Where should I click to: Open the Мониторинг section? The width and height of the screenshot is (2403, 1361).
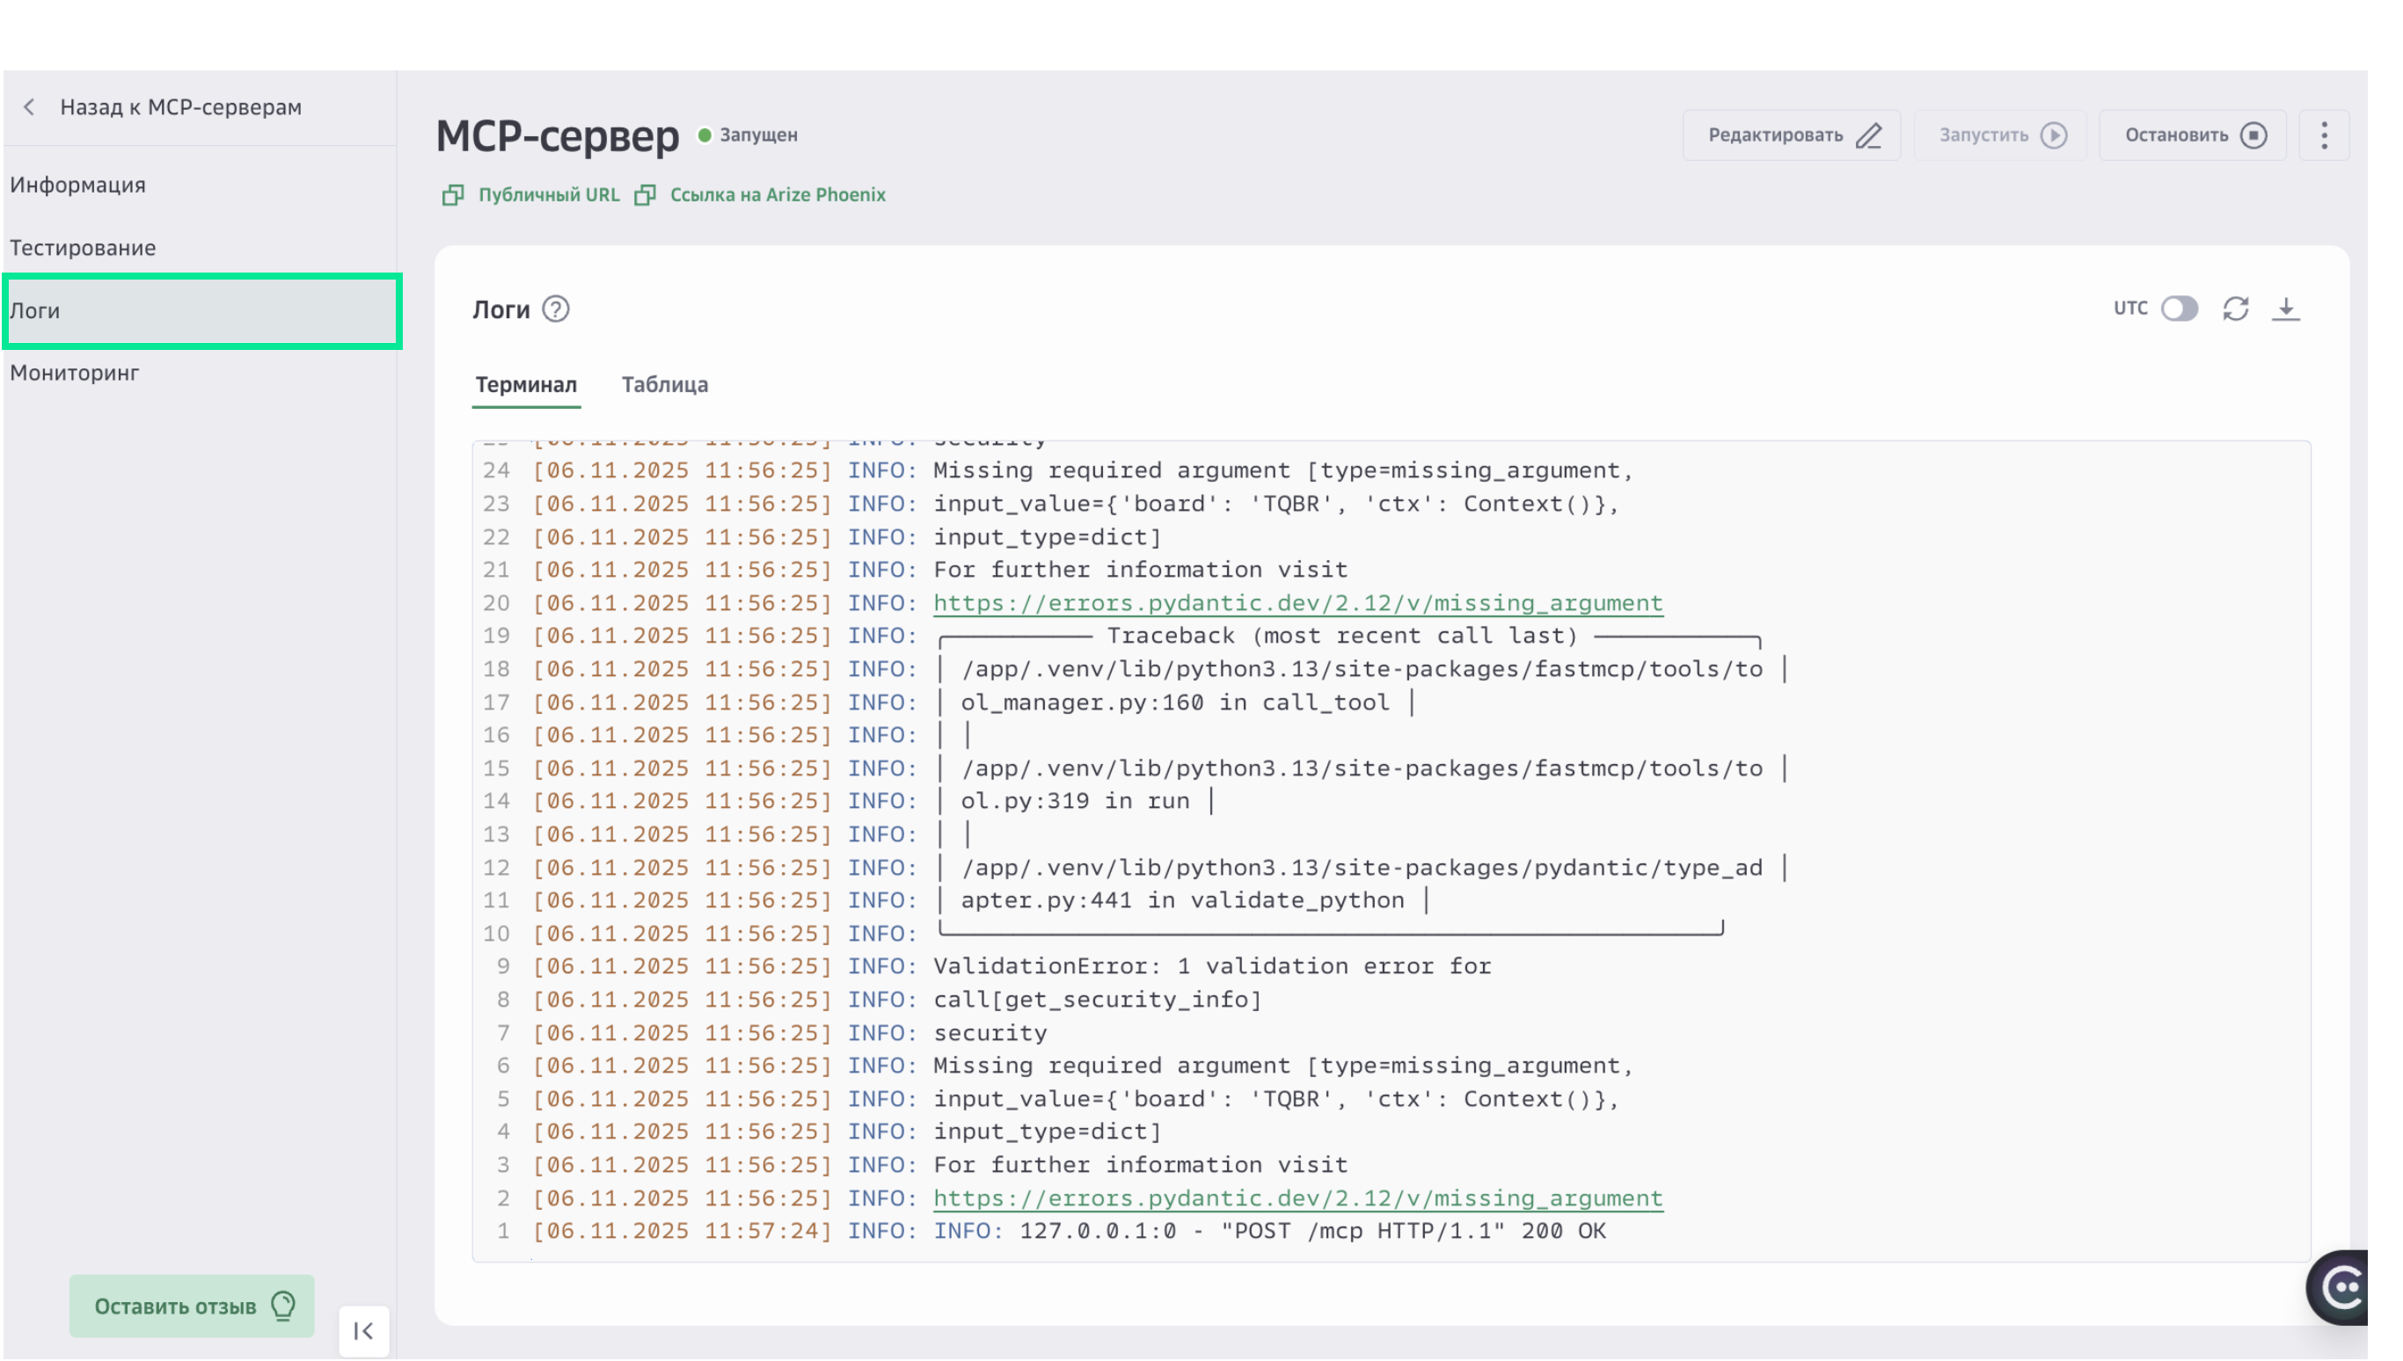click(74, 373)
